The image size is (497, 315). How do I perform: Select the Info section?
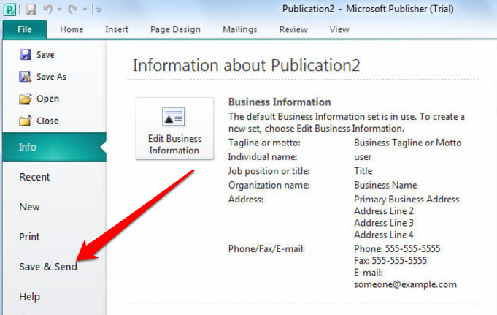(x=54, y=147)
